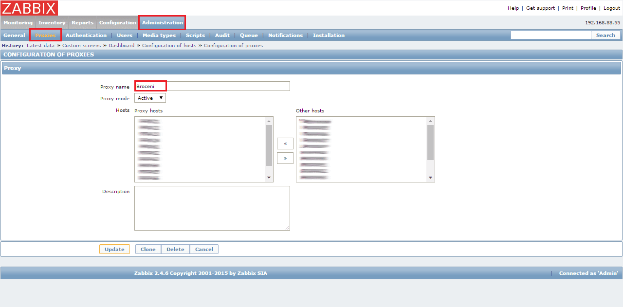Open the Get support link

(x=540, y=8)
